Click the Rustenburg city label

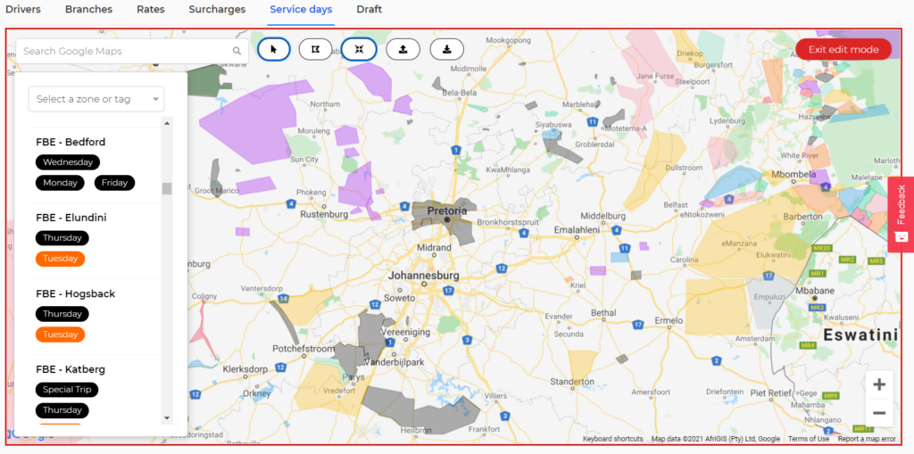tap(324, 214)
